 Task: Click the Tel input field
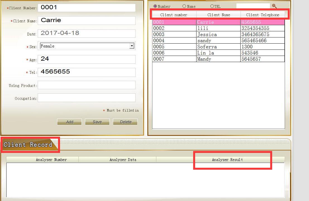pos(87,72)
